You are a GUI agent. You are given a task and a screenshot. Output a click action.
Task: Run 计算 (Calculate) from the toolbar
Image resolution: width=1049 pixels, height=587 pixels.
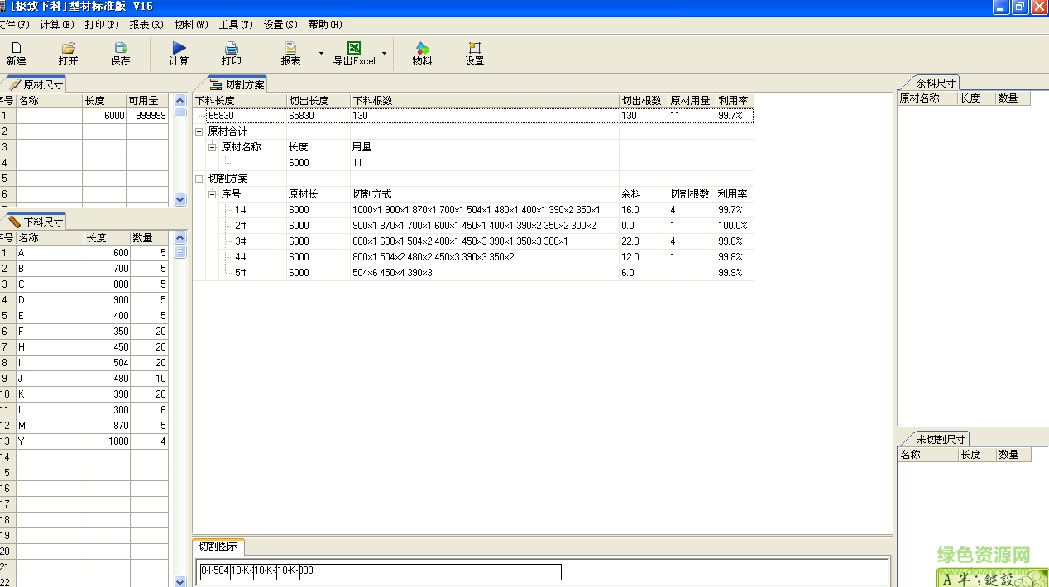[x=180, y=54]
